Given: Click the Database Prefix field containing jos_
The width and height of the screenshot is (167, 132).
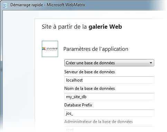Looking at the screenshot, I should coord(109,113).
